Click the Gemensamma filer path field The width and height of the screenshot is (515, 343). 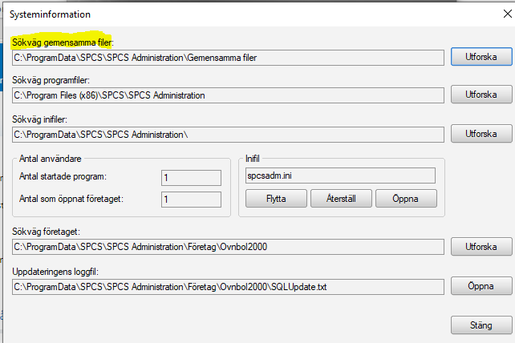click(x=228, y=58)
